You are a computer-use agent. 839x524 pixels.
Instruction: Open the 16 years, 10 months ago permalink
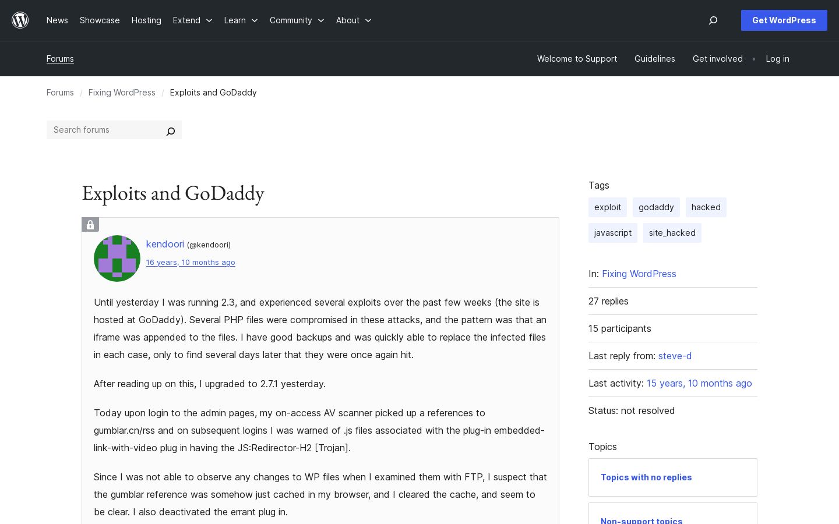pyautogui.click(x=191, y=263)
